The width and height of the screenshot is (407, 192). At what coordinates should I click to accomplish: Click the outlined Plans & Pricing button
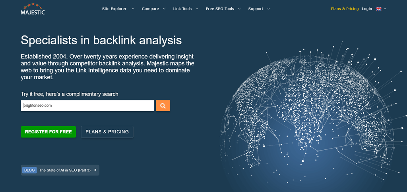coord(107,131)
